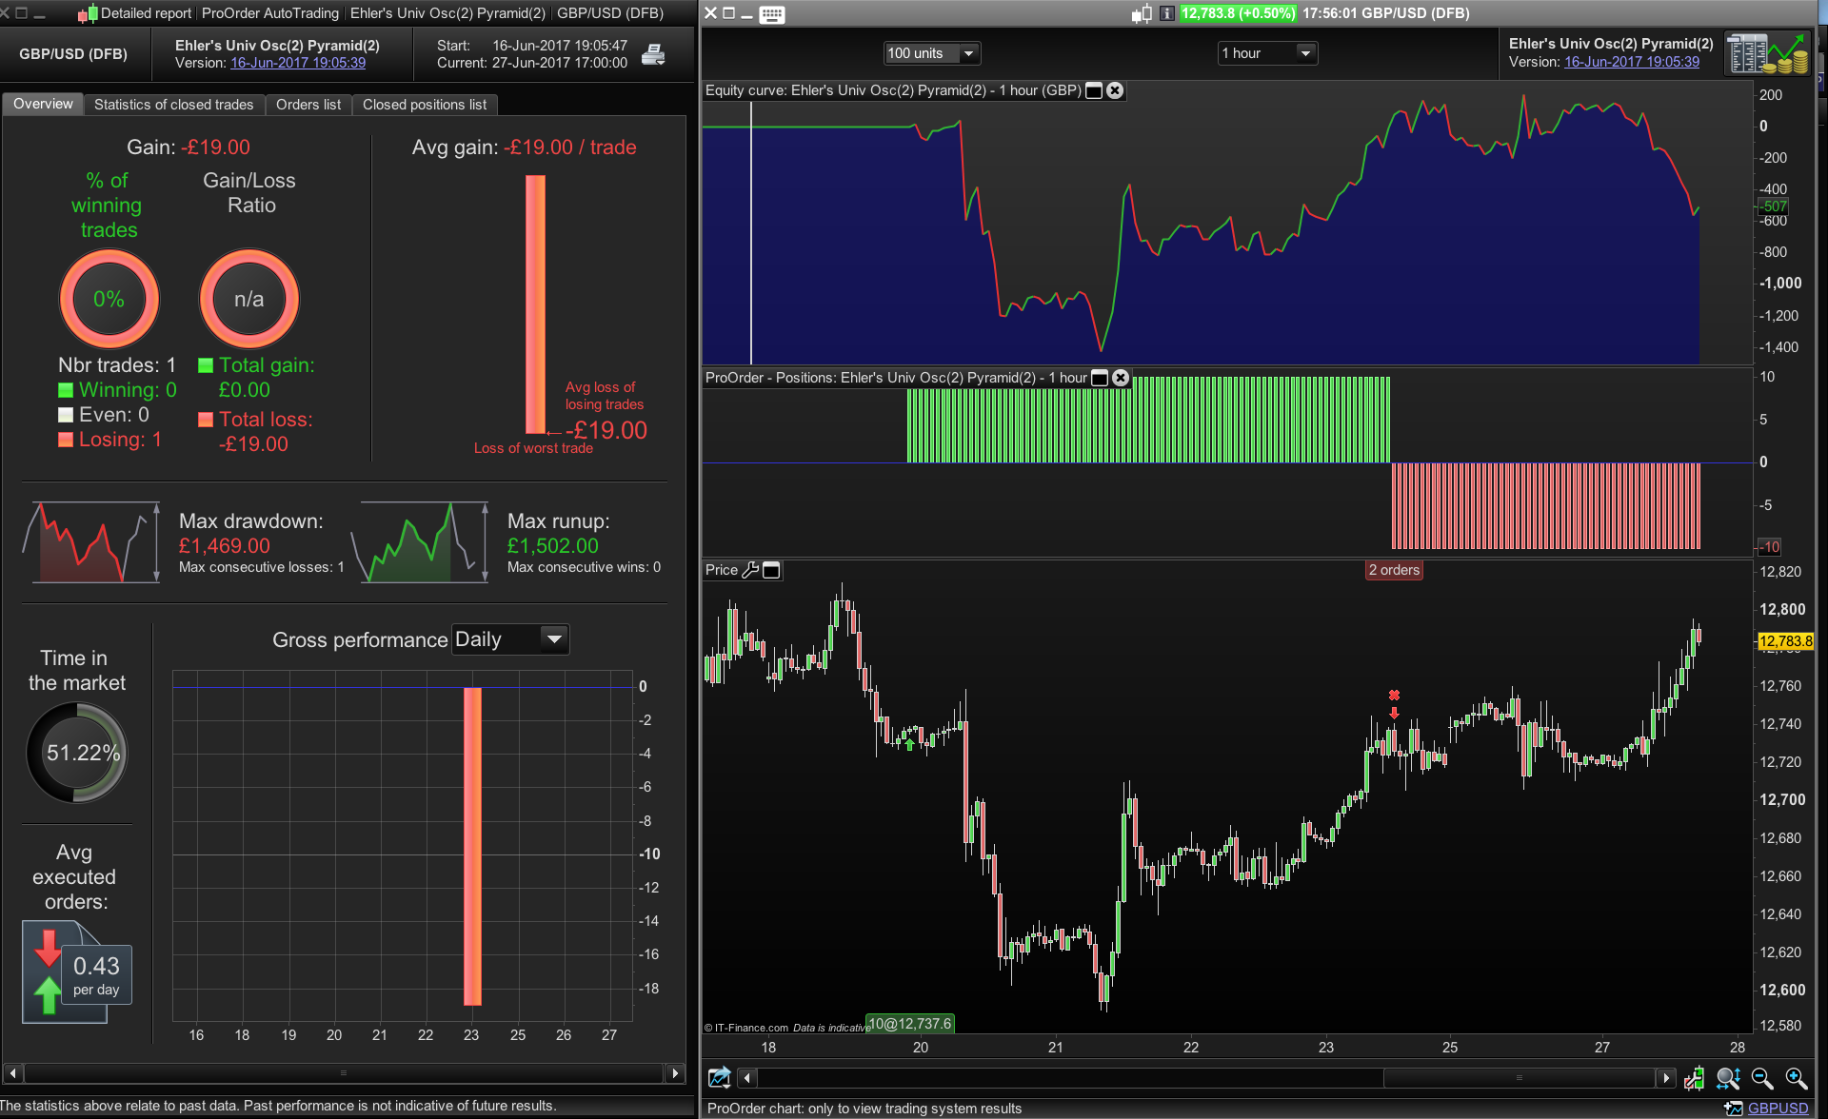Screen dimensions: 1828x1119
Task: Click the chart's horizontal scrollbar thumb
Action: point(1519,1078)
